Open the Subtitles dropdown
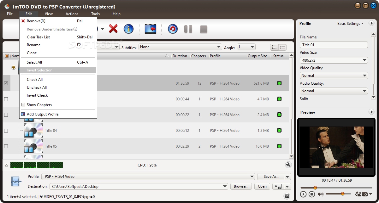The image size is (379, 203). tap(180, 47)
